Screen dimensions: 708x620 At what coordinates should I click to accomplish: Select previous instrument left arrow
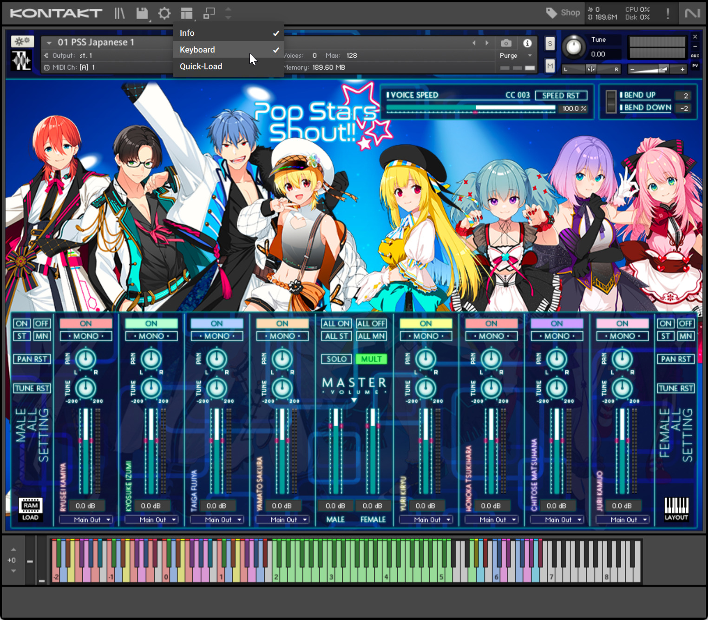click(x=474, y=43)
